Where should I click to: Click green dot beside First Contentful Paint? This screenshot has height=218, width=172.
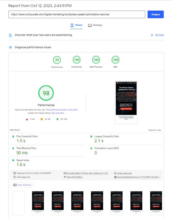13,136
